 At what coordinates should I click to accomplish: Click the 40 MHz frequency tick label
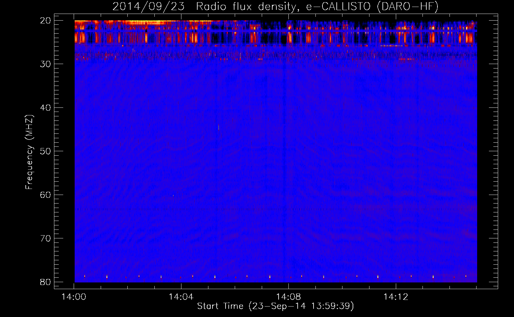point(46,108)
